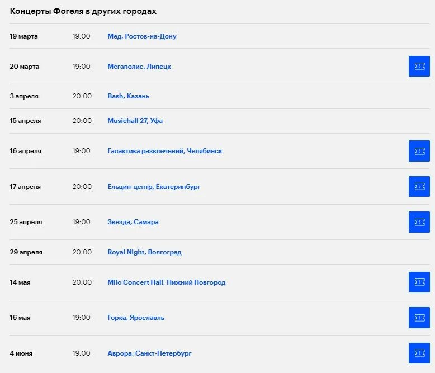
Task: Click Milo Concert Hall, Нижний Новгород link
Action: pyautogui.click(x=166, y=282)
